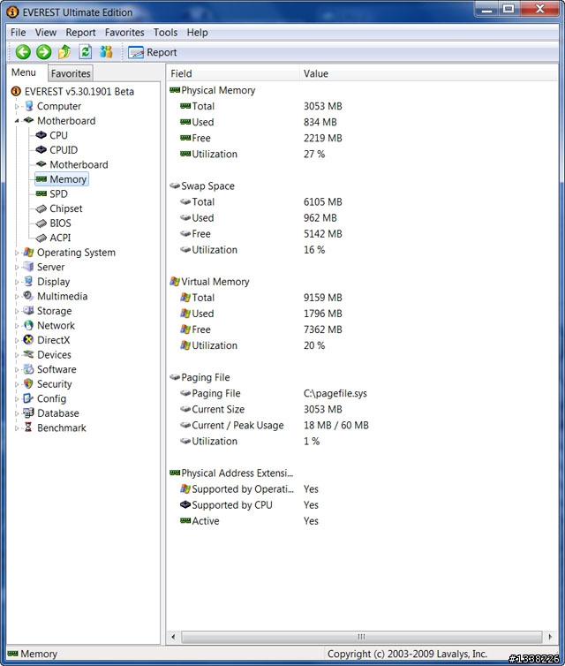This screenshot has height=666, width=565.
Task: Expand the Server tree node
Action: (x=17, y=267)
